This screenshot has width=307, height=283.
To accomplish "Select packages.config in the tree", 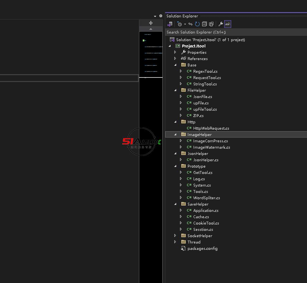I will [x=202, y=248].
